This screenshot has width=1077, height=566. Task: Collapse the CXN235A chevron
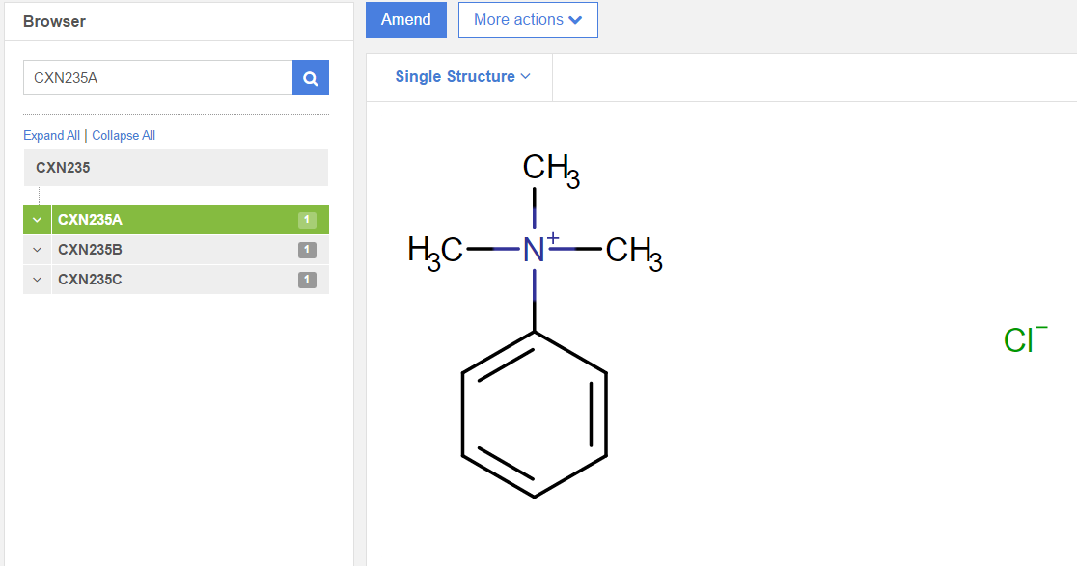(37, 220)
